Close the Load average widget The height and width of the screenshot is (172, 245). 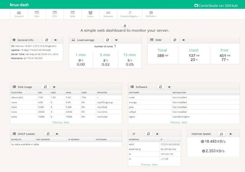click(x=116, y=40)
